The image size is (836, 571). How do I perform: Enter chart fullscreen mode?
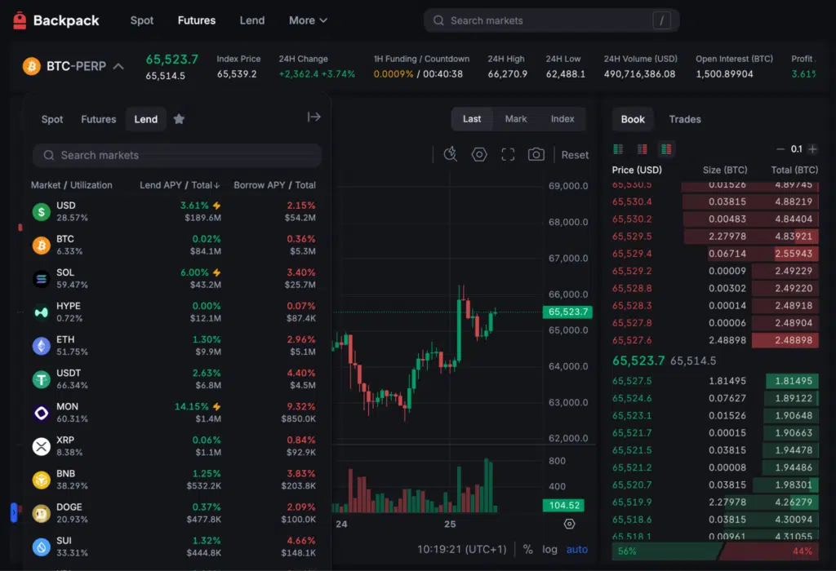click(508, 154)
